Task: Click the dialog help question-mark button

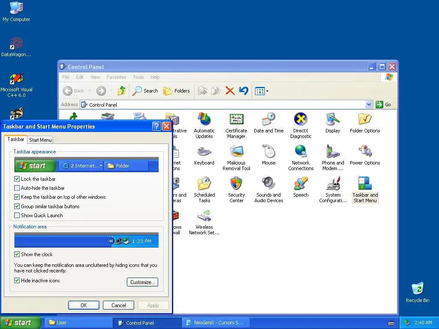Action: 156,126
